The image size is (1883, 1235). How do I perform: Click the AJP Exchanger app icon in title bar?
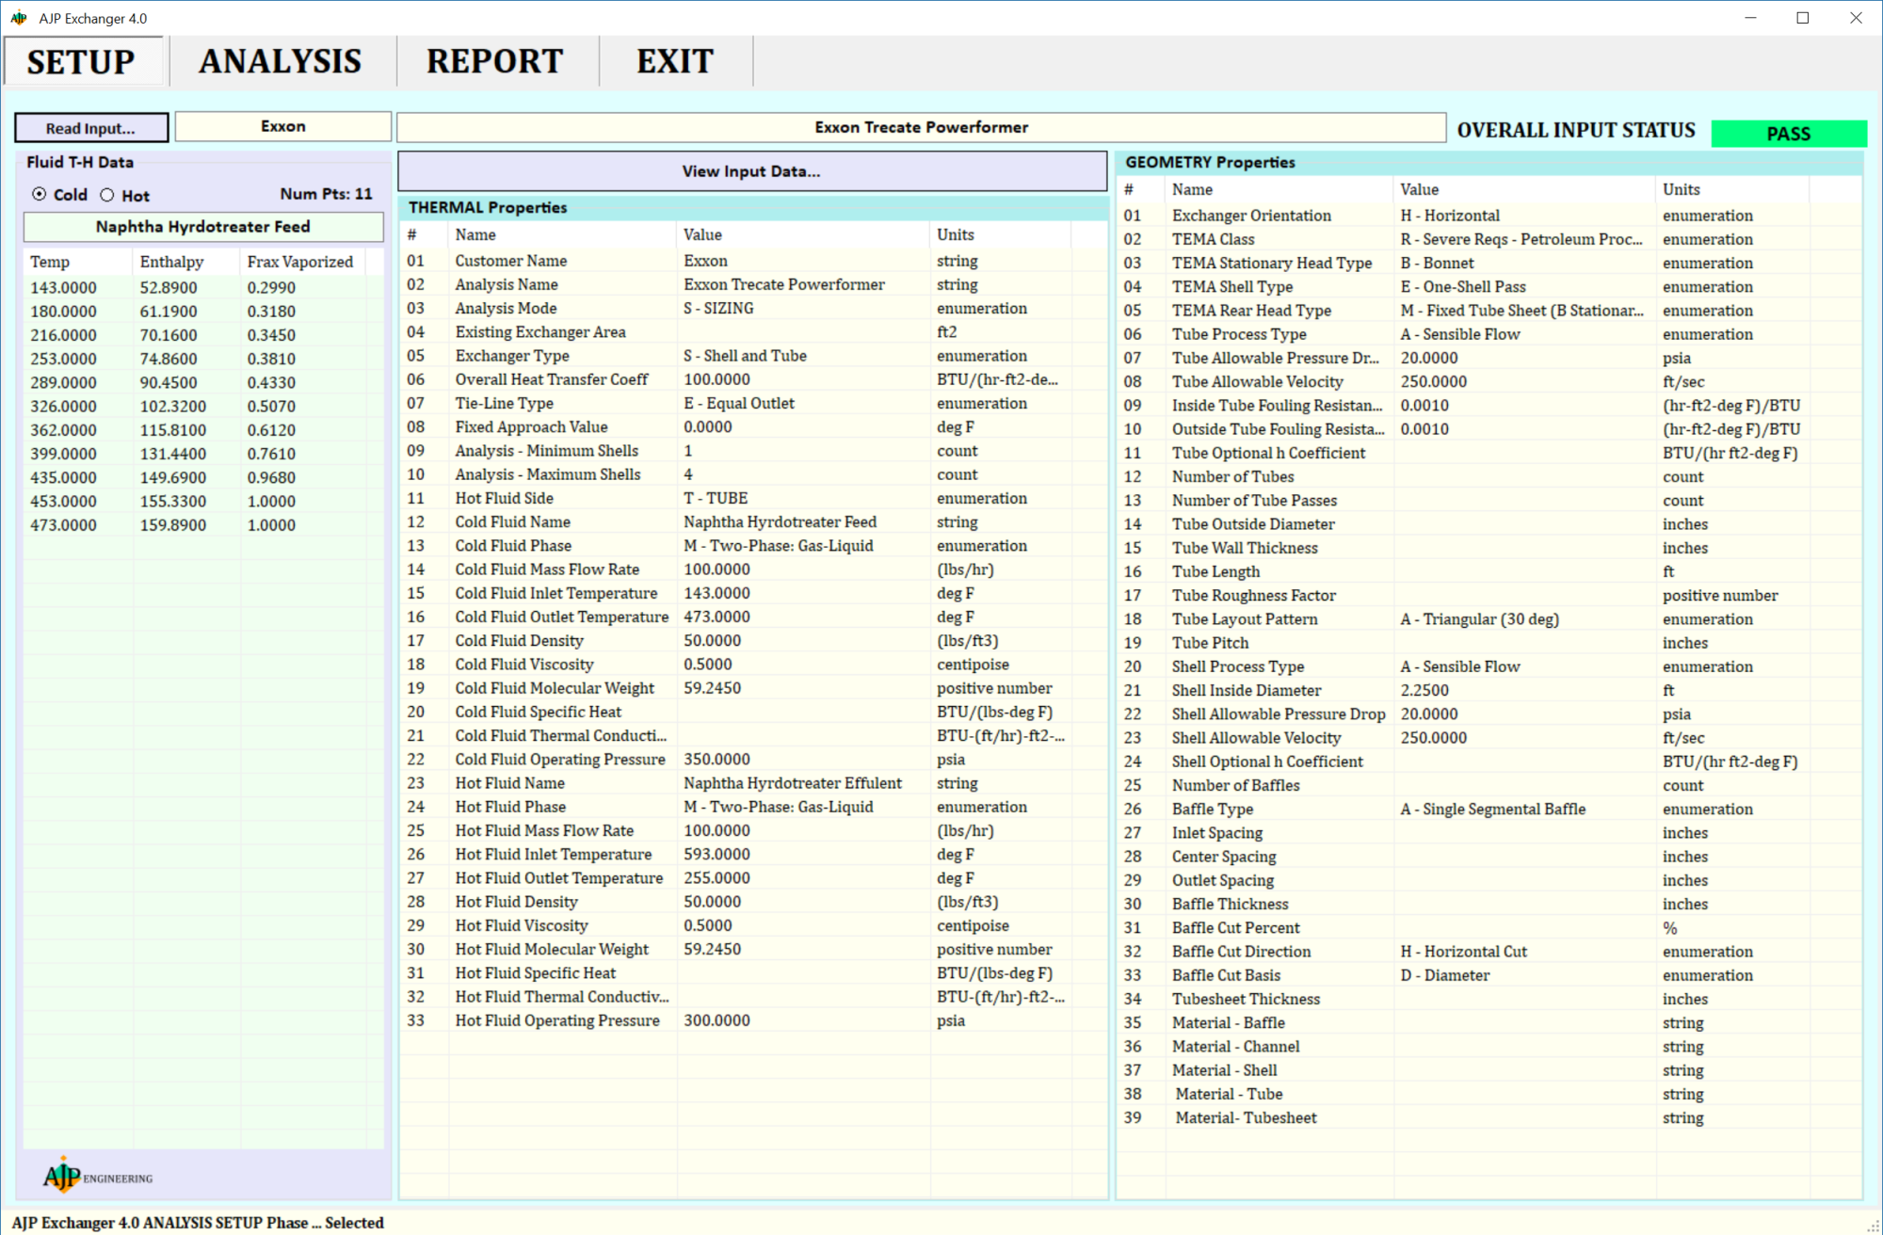pyautogui.click(x=19, y=18)
